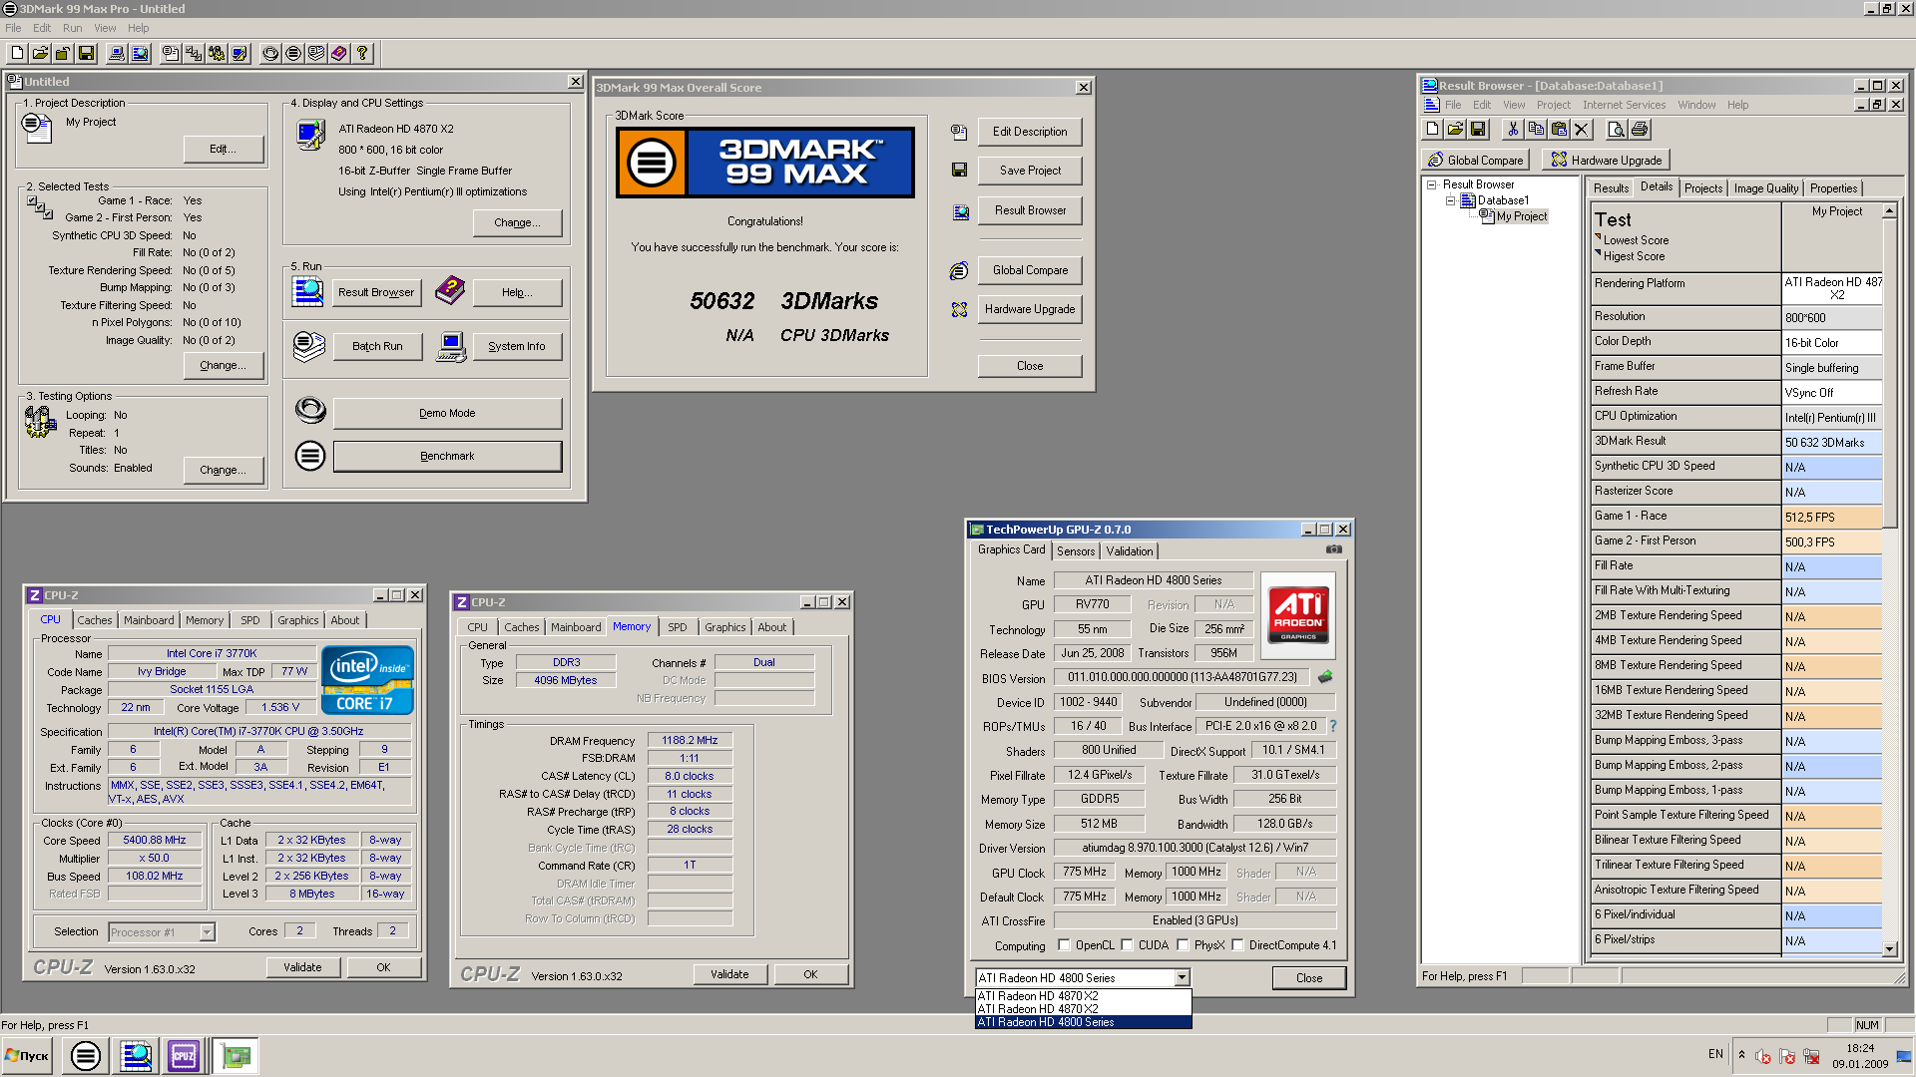Viewport: 1916px width, 1077px height.
Task: Open Image Quality tab in Result Browser
Action: coord(1765,188)
